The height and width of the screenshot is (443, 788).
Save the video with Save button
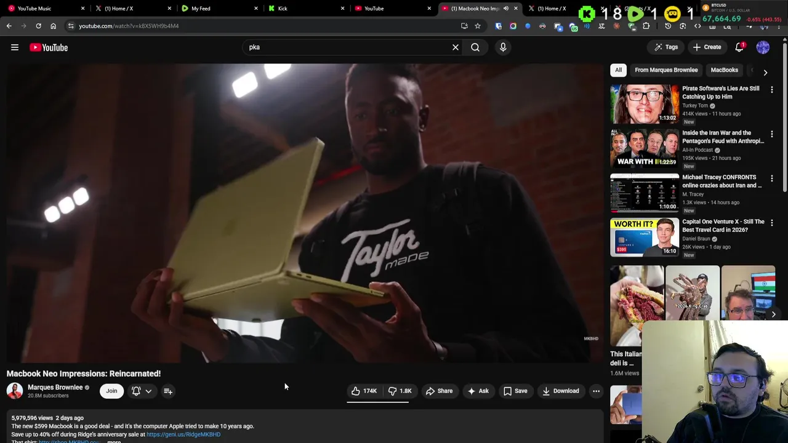pyautogui.click(x=515, y=391)
